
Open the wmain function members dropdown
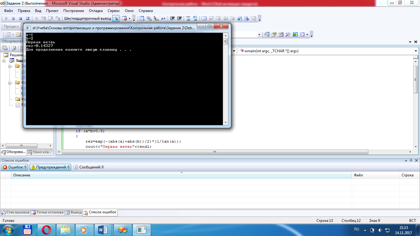click(x=416, y=51)
